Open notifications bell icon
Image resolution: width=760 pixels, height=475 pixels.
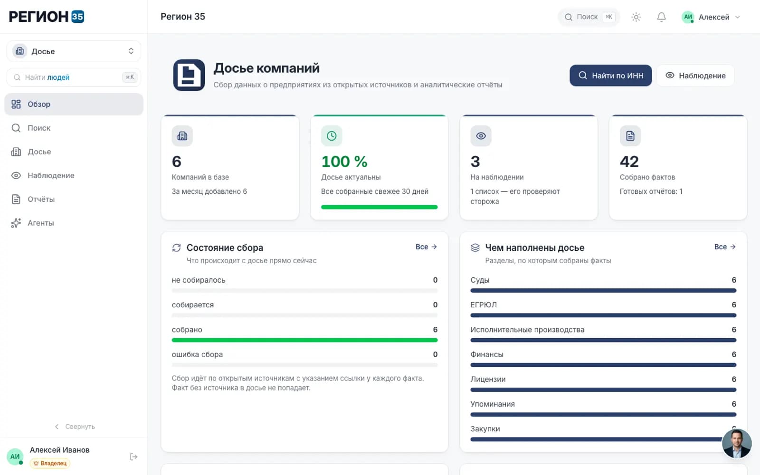661,17
